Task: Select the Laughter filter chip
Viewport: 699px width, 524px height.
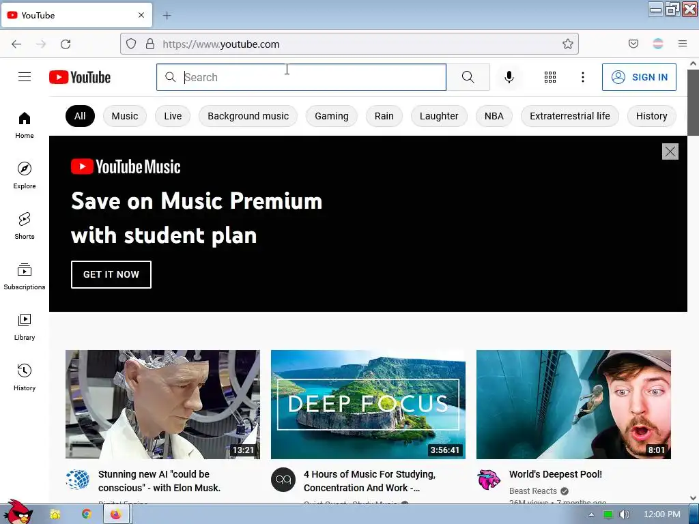Action: (x=439, y=116)
